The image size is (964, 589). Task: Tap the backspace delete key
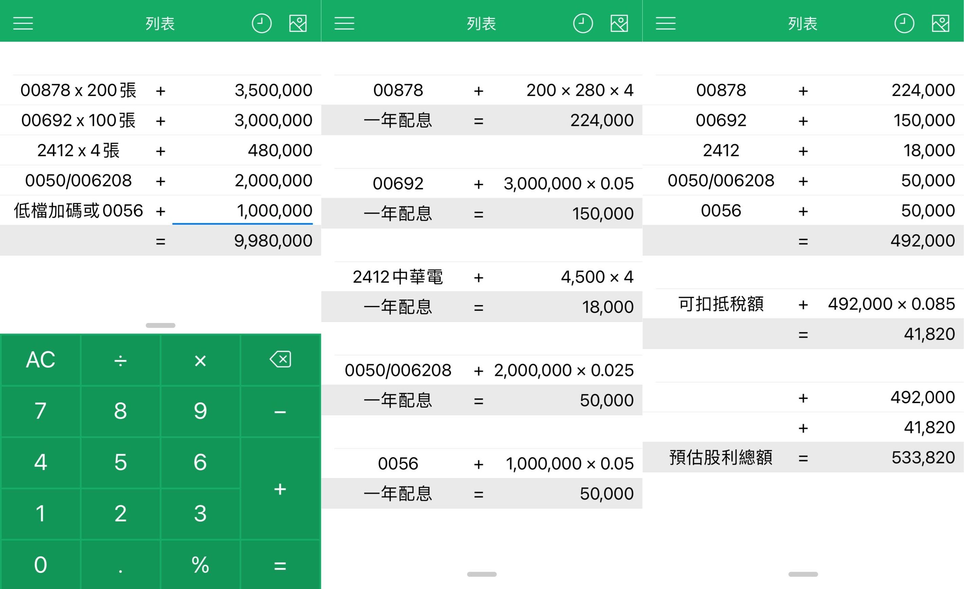[280, 359]
